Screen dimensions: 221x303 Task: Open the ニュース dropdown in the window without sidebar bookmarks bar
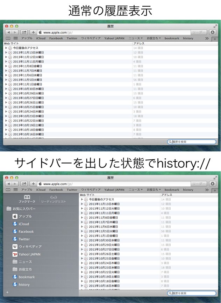pyautogui.click(x=136, y=38)
